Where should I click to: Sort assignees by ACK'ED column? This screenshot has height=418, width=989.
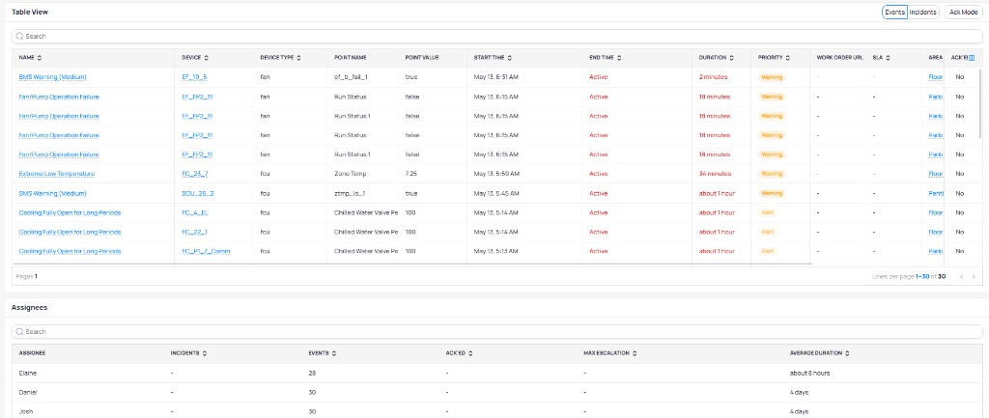click(470, 353)
